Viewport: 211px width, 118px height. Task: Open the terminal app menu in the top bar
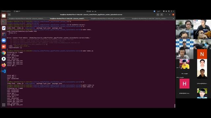(17, 11)
